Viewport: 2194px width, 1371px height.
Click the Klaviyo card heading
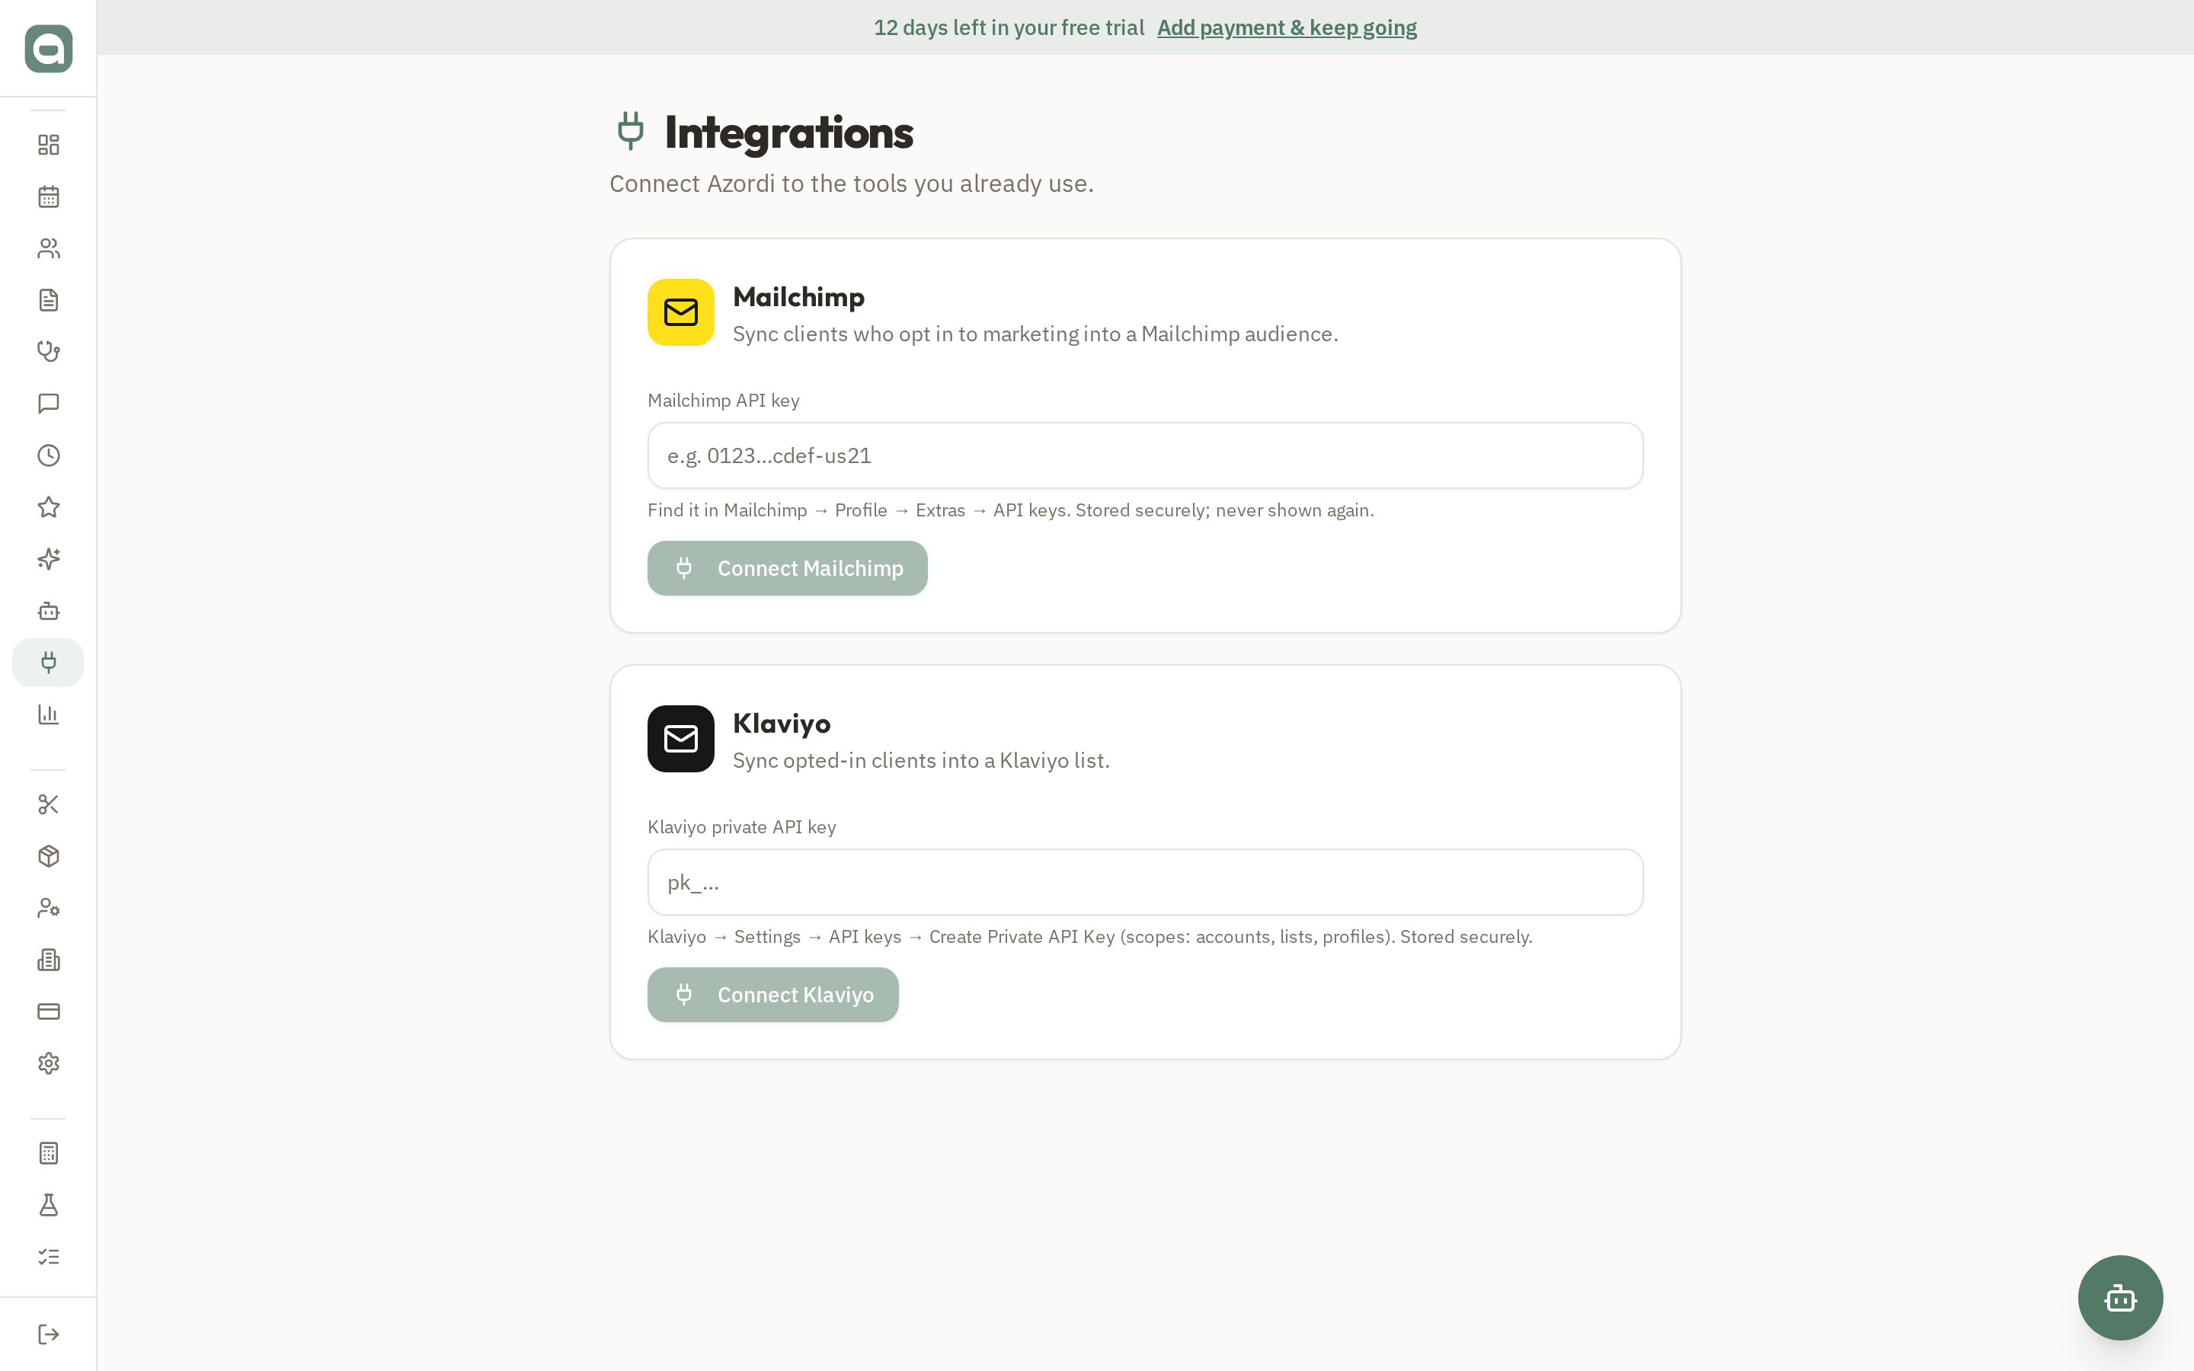point(782,723)
